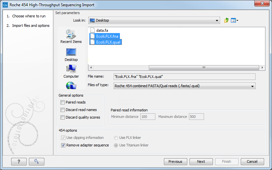
Task: Enable the Paired reads checkbox
Action: click(x=63, y=102)
